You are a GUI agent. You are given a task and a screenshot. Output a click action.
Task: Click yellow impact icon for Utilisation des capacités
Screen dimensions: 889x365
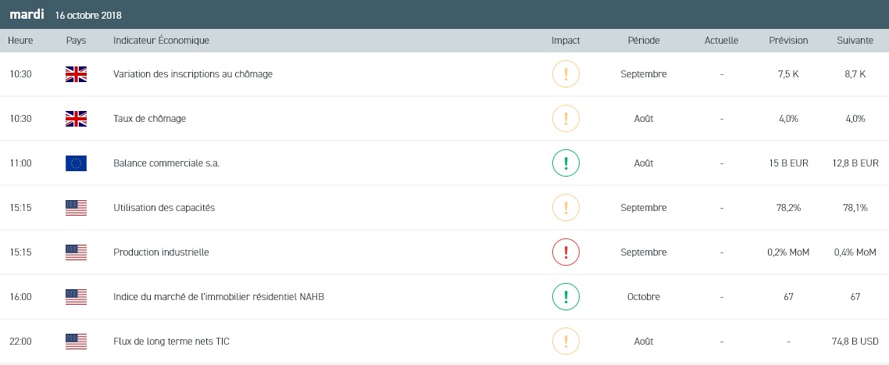click(x=566, y=208)
